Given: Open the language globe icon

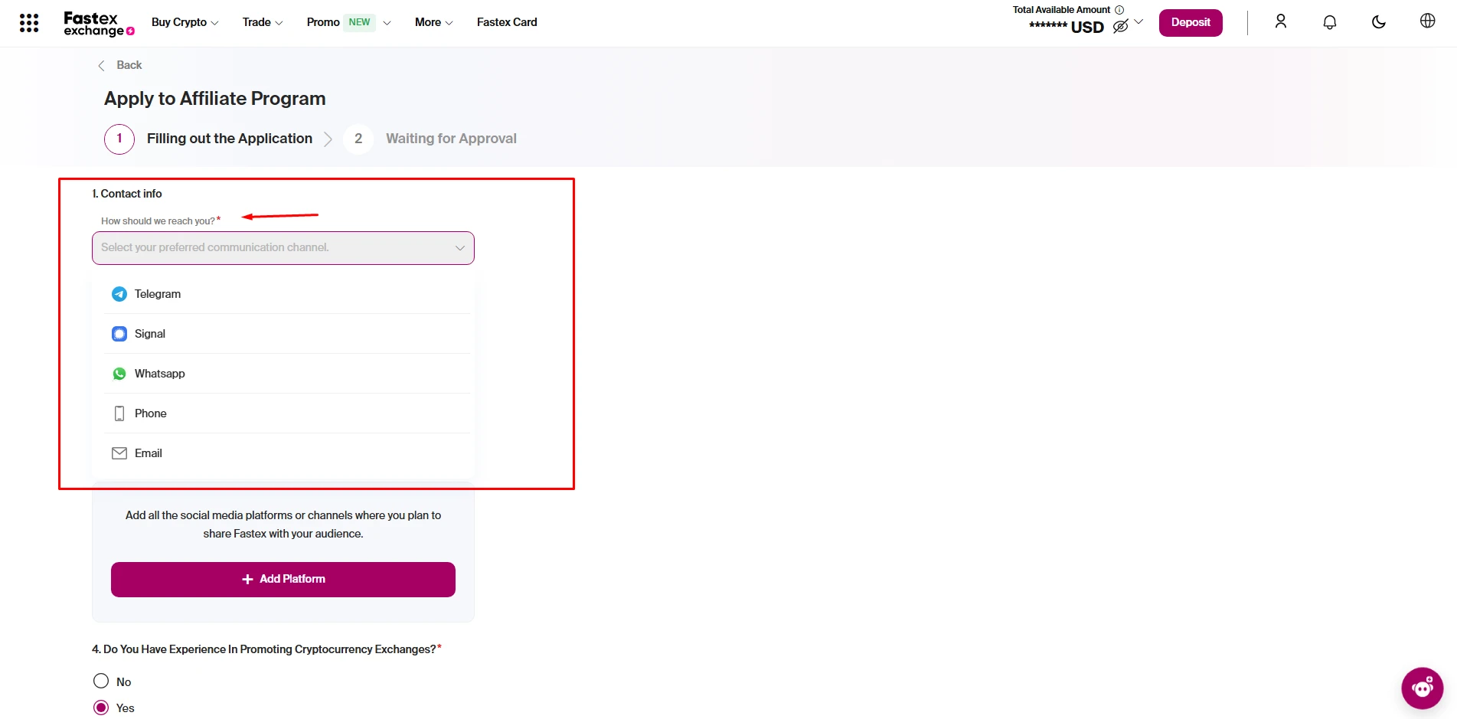Looking at the screenshot, I should point(1427,21).
